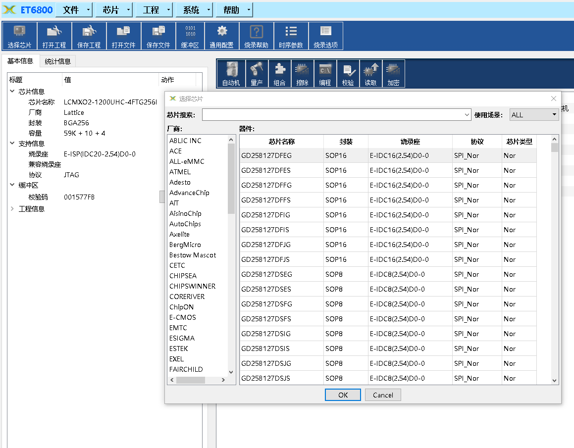The image size is (574, 448).
Task: Open project via 打开工程 icon
Action: point(54,36)
